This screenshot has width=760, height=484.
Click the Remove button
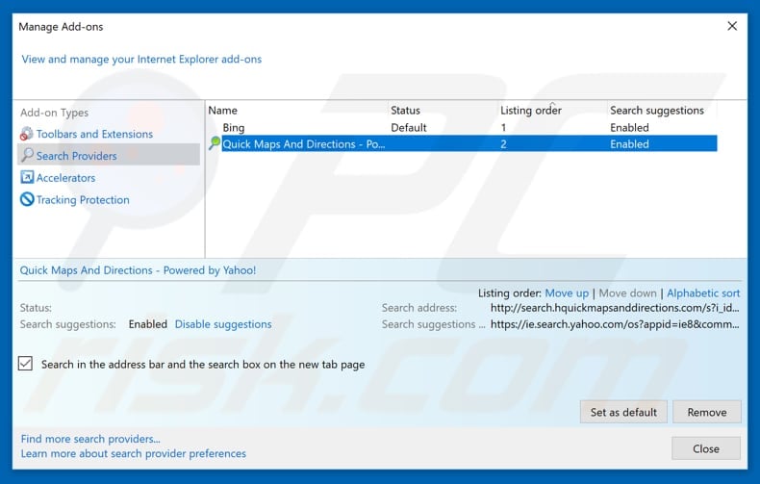click(x=707, y=412)
